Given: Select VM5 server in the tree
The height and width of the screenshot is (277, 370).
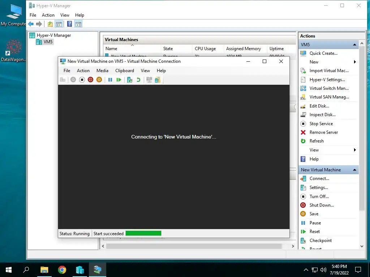Looking at the screenshot, I should coord(48,42).
